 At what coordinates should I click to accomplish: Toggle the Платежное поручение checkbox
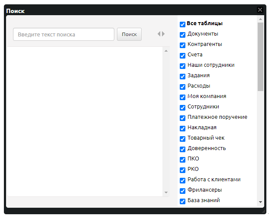point(182,118)
